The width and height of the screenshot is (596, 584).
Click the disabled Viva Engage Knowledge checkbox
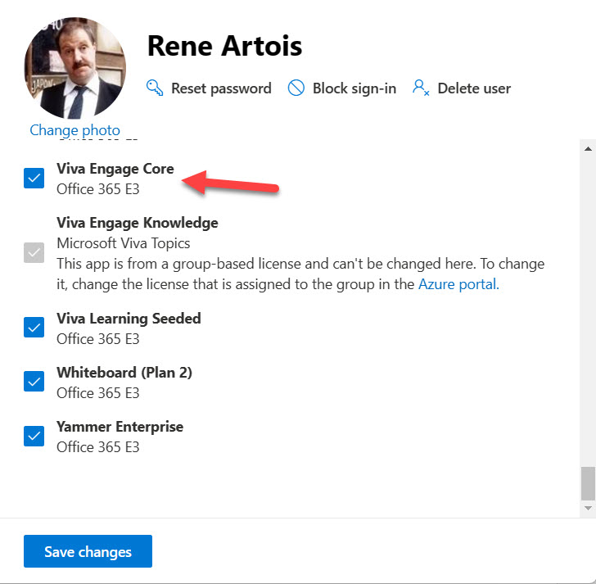[34, 253]
